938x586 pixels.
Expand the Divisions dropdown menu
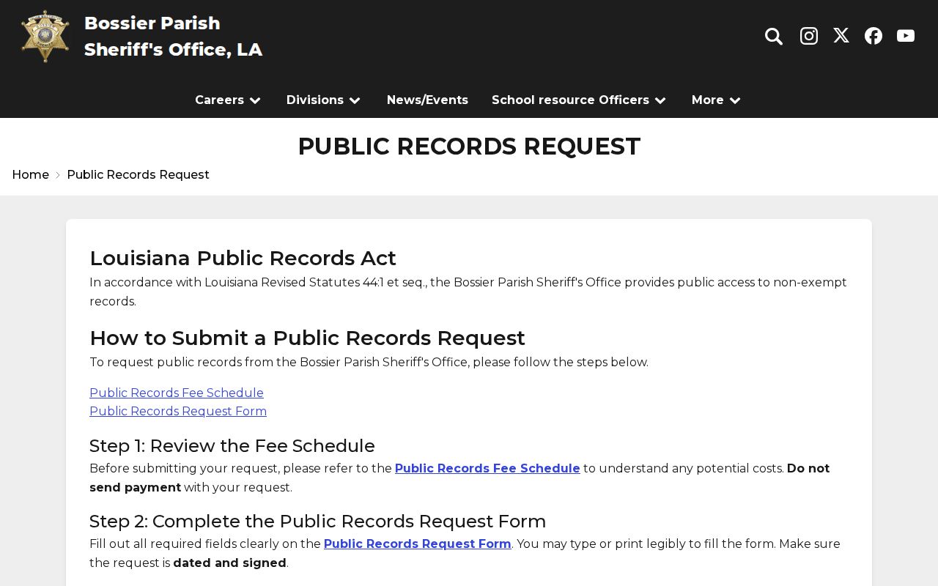tap(324, 100)
